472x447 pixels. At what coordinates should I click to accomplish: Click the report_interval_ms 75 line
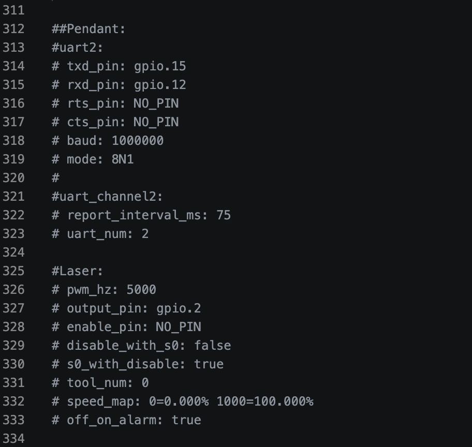click(x=141, y=215)
